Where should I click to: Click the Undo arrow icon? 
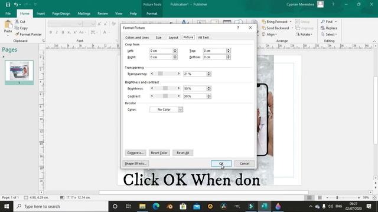coord(16,5)
